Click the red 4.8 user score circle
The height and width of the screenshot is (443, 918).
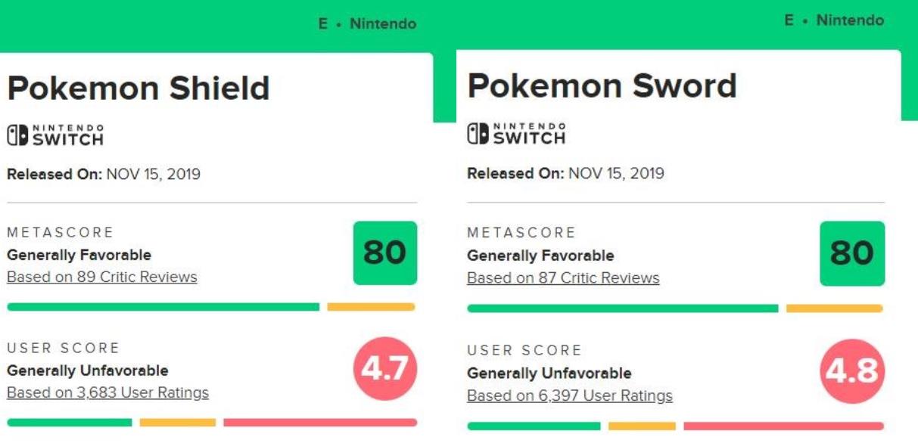coord(851,370)
